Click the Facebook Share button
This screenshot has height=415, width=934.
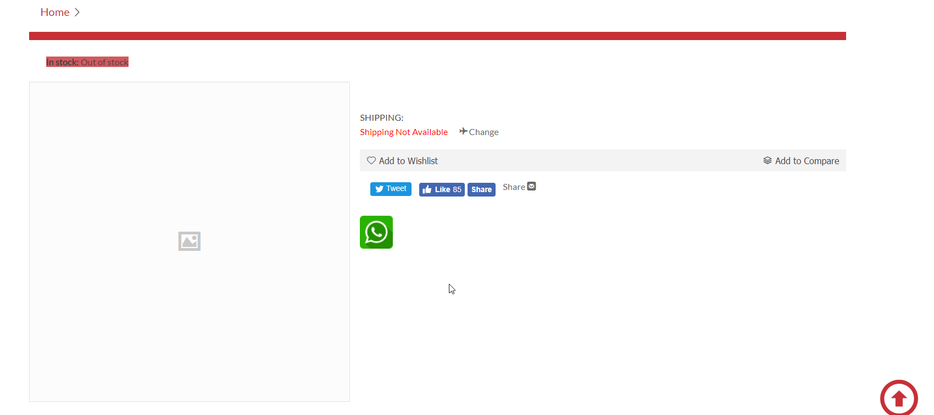pos(481,189)
